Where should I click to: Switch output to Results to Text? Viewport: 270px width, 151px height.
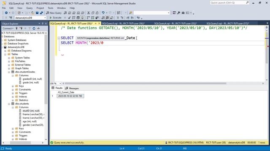(x=103, y=18)
